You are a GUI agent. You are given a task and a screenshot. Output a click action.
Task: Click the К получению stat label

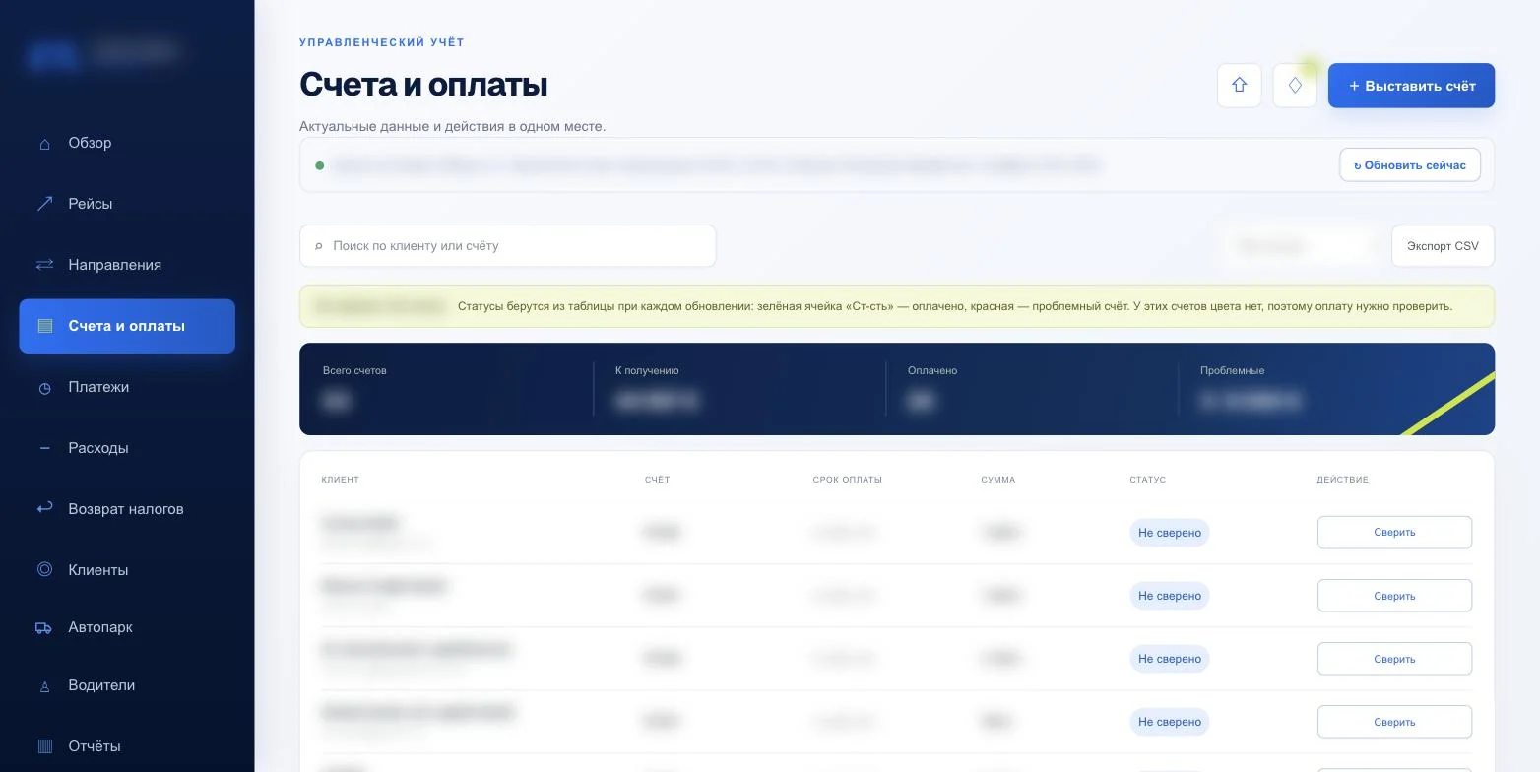647,371
